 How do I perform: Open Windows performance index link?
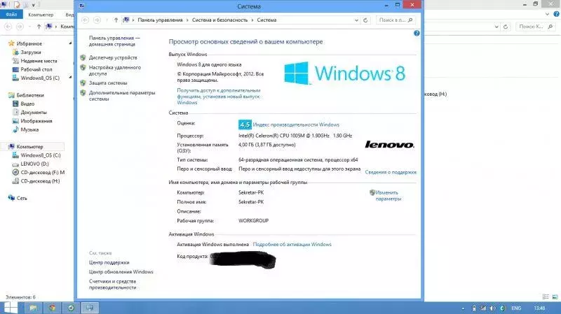coord(296,124)
